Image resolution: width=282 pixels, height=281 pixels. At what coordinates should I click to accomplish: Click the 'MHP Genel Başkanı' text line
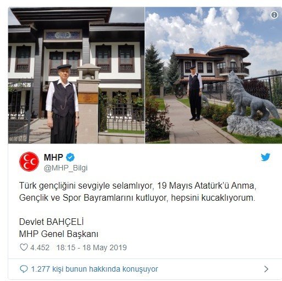pos(59,234)
